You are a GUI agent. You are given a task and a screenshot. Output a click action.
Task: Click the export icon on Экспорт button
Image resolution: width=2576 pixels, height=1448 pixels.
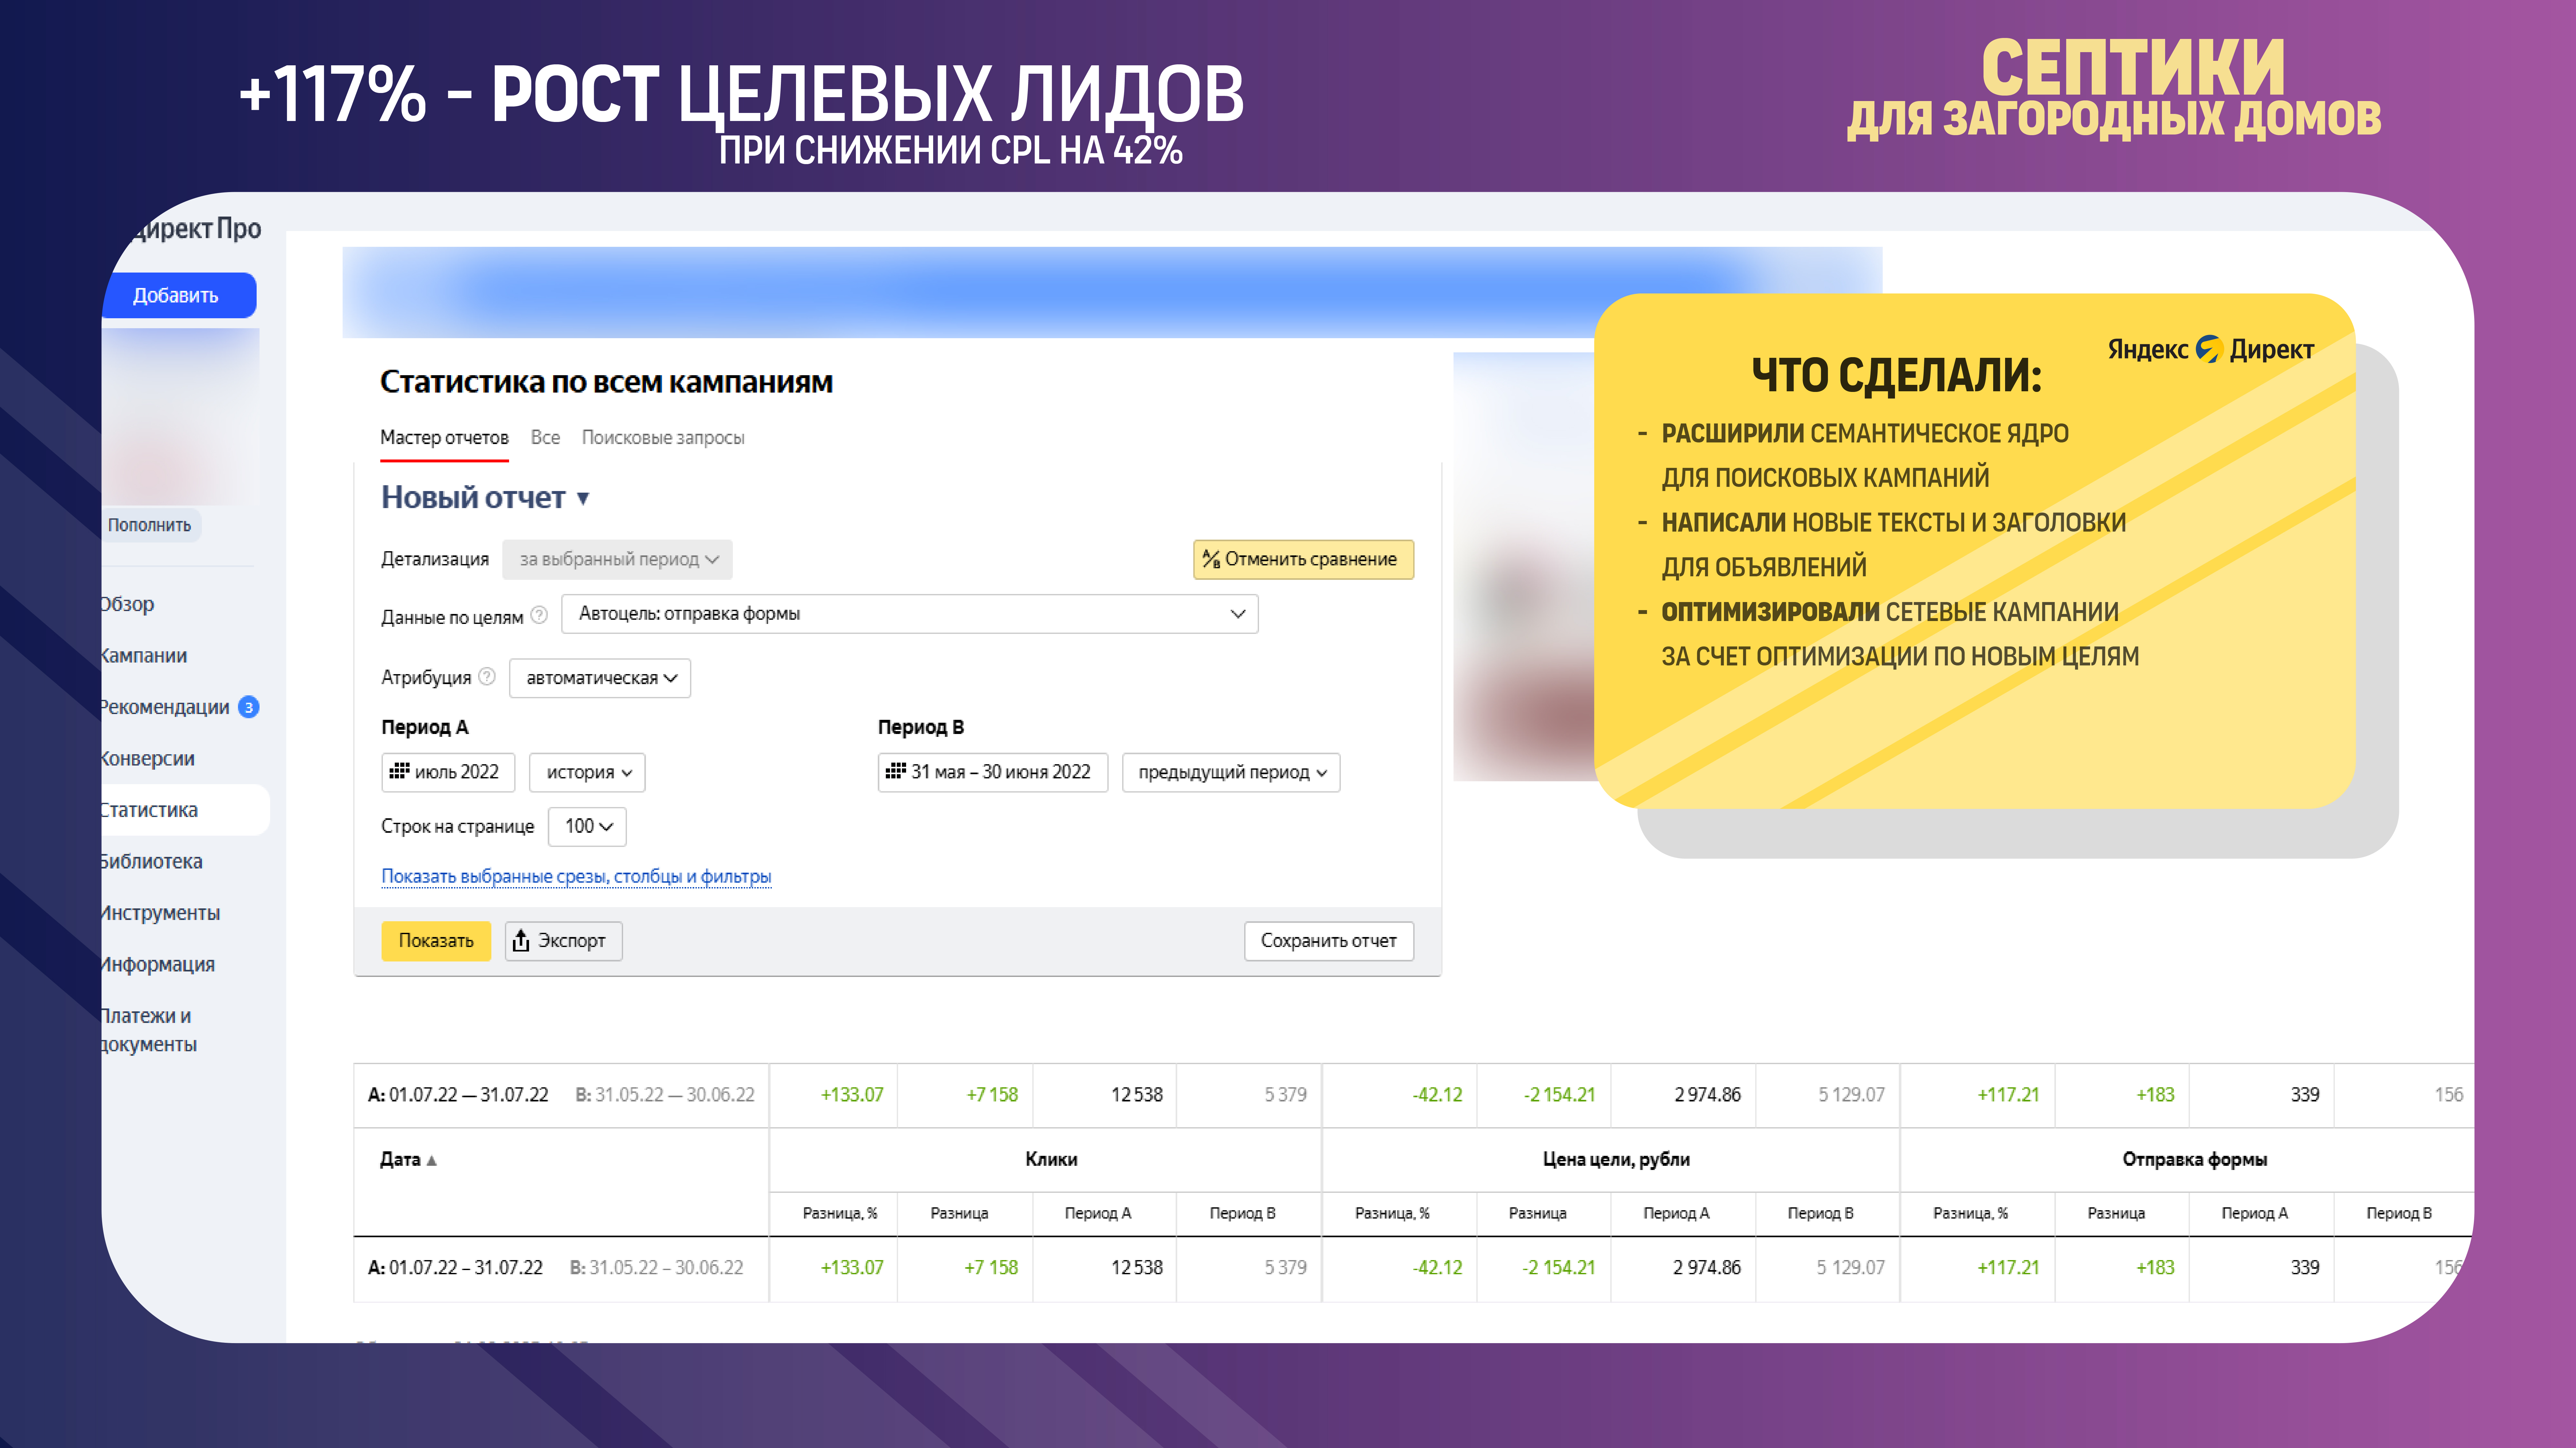(x=521, y=940)
